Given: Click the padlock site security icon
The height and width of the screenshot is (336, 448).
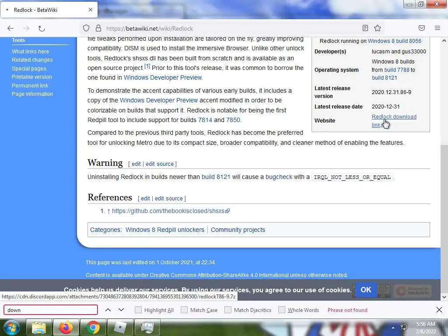Looking at the screenshot, I should [x=98, y=28].
